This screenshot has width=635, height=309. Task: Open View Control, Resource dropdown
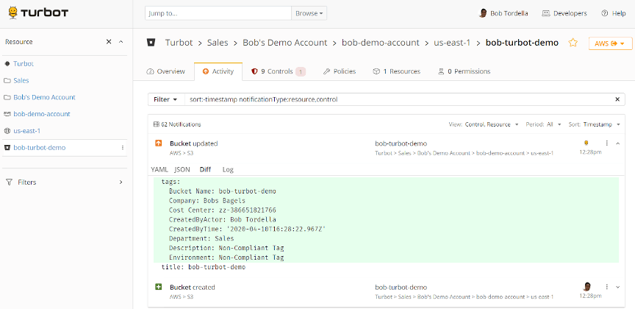484,124
